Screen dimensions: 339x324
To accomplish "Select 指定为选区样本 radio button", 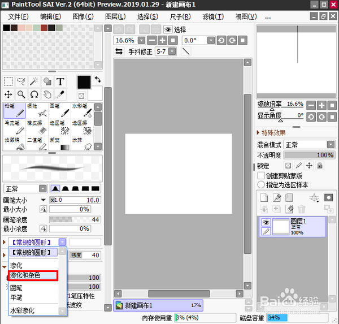I will point(261,185).
